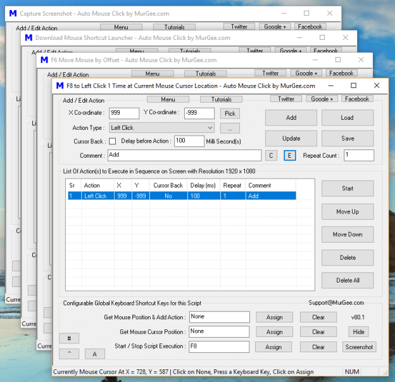Viewport: 395px width, 382px height.
Task: Click the small A button near bottom
Action: pos(94,353)
